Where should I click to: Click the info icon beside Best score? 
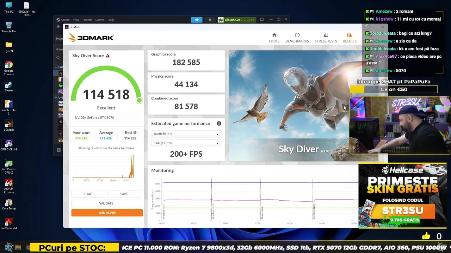coord(135,132)
